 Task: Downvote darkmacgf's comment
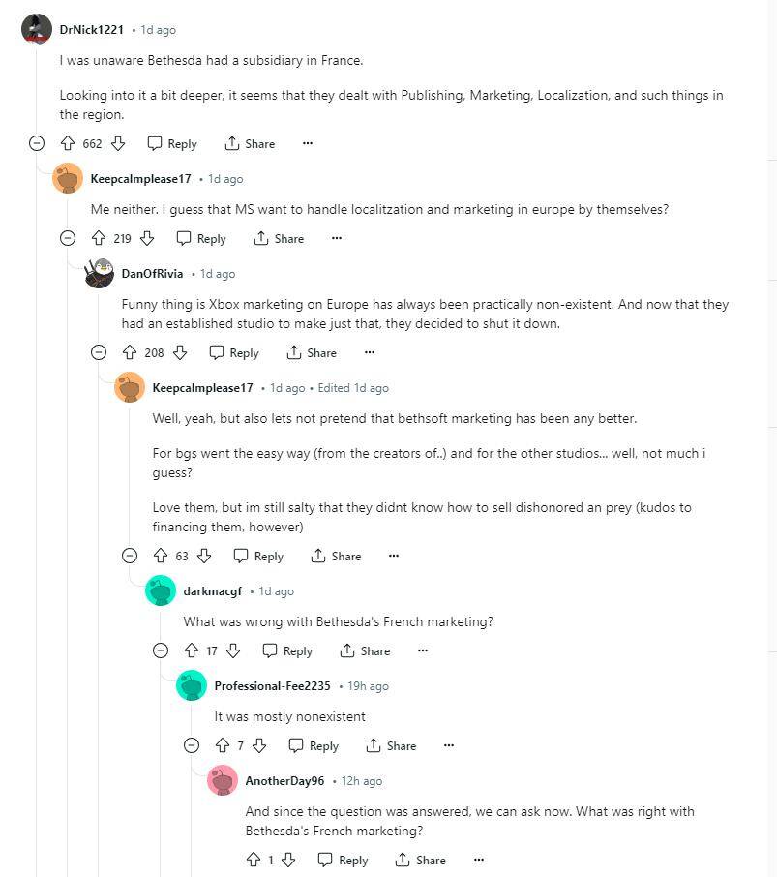(233, 650)
